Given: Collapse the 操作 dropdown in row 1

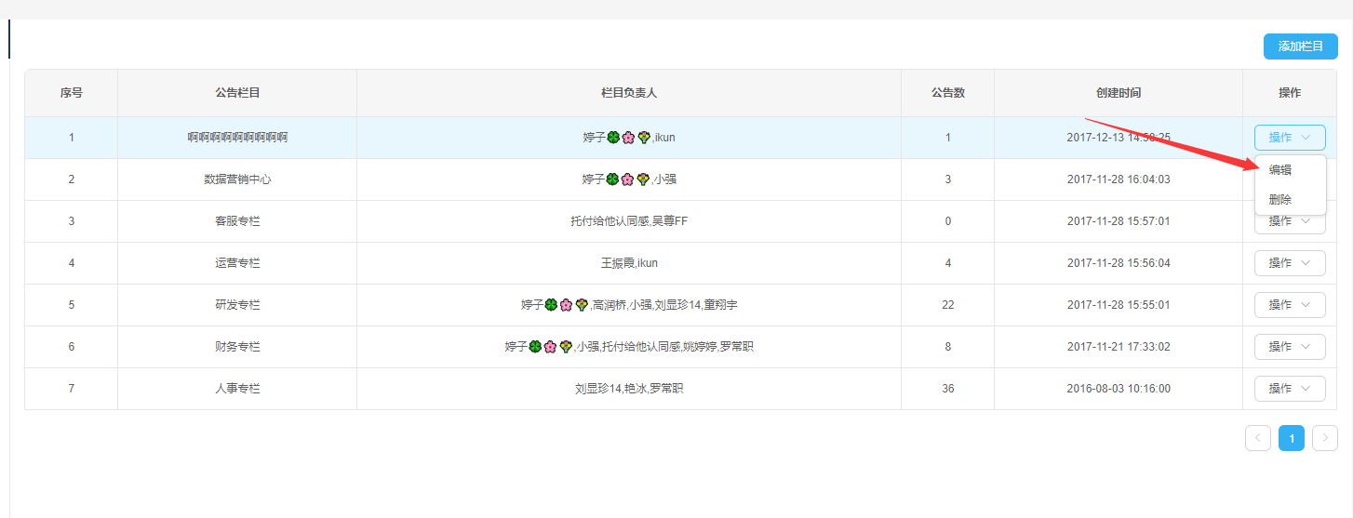Looking at the screenshot, I should point(1290,138).
